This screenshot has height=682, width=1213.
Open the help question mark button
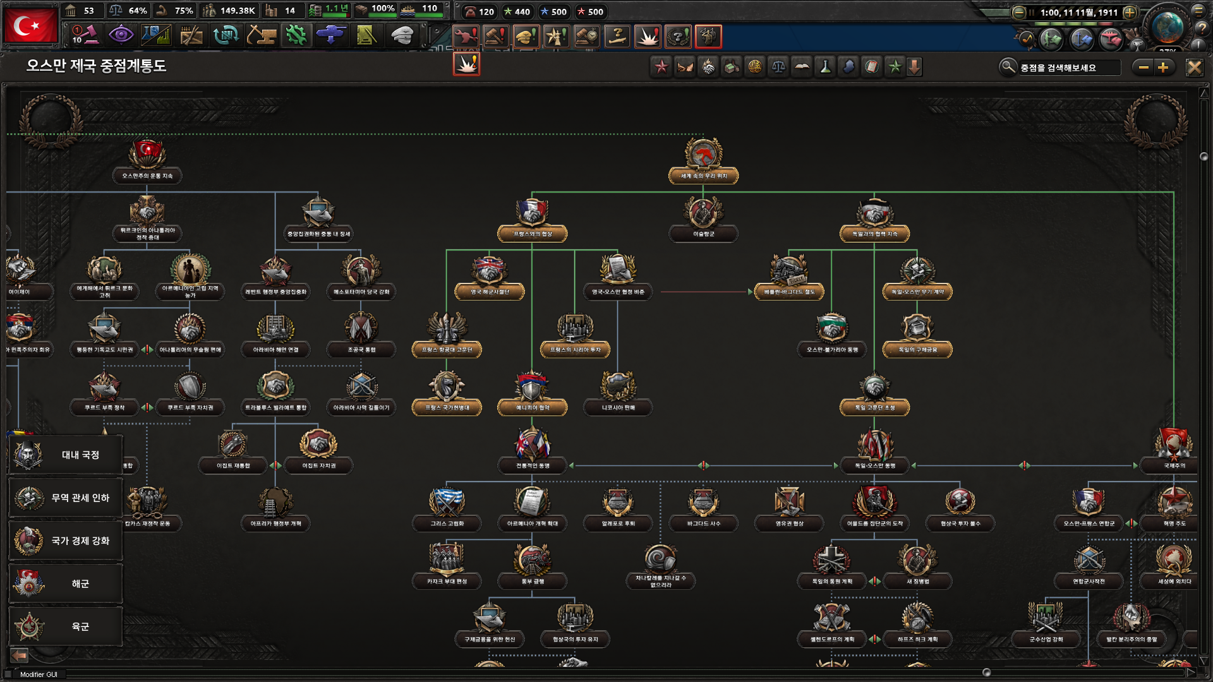(x=1201, y=28)
